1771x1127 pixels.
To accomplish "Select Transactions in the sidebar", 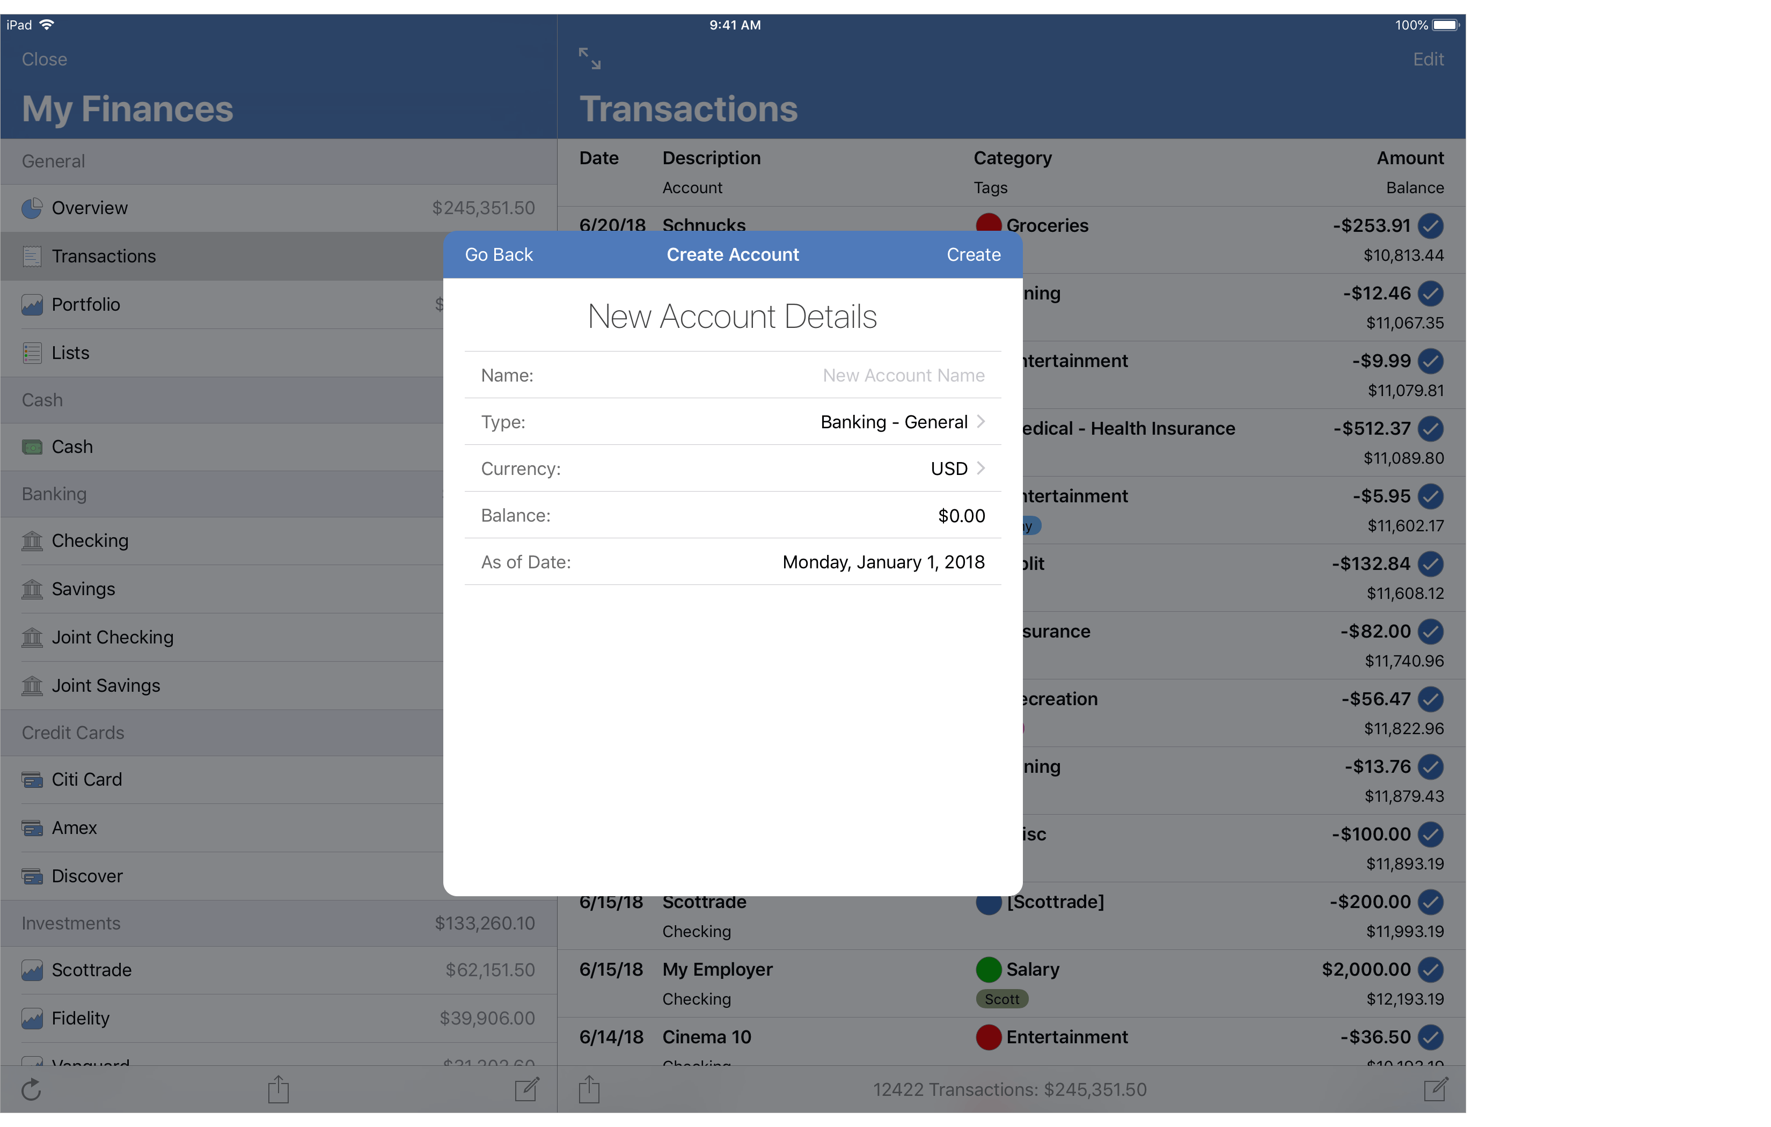I will point(104,256).
